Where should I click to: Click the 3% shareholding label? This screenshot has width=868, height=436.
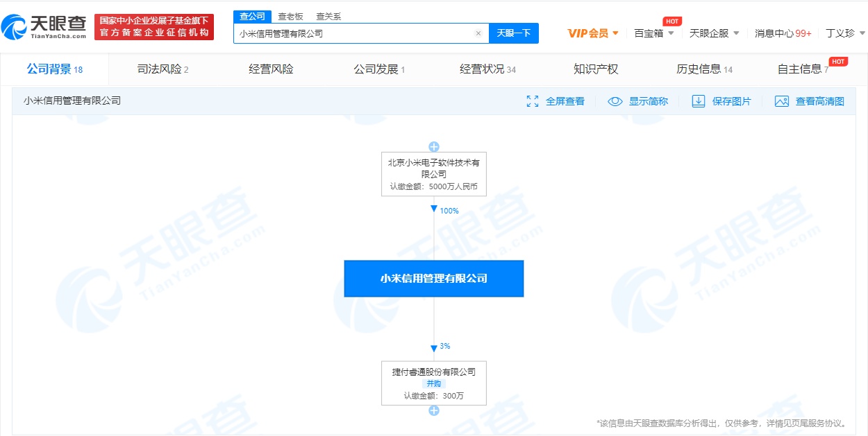coord(445,346)
